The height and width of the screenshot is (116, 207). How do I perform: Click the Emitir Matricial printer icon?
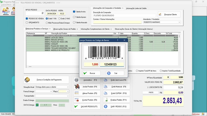click(x=106, y=87)
